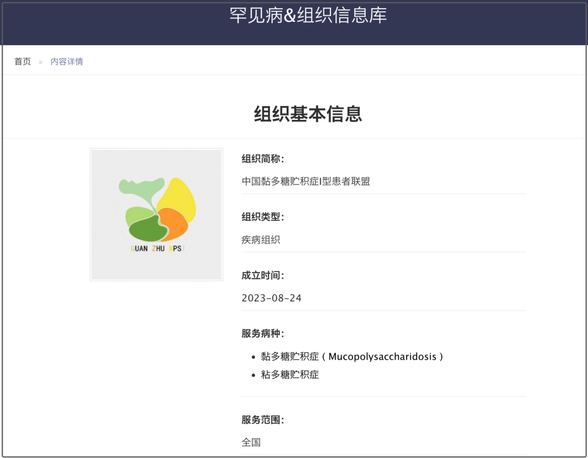Click the 疾病组织 type value

[261, 240]
